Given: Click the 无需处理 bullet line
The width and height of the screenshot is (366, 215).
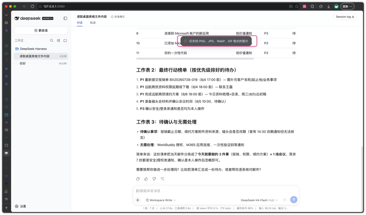Looking at the screenshot, I should (192, 145).
